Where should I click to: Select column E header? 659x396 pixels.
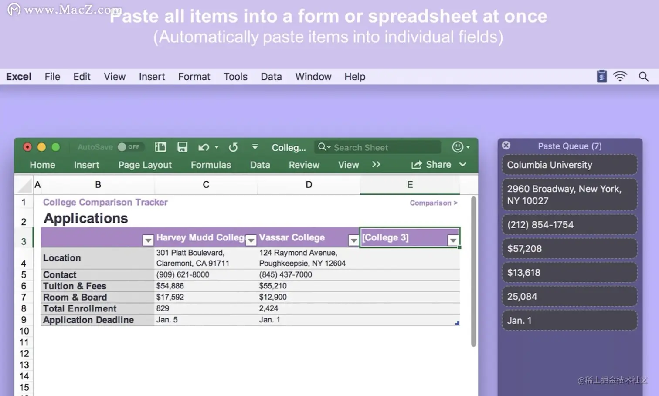point(410,185)
